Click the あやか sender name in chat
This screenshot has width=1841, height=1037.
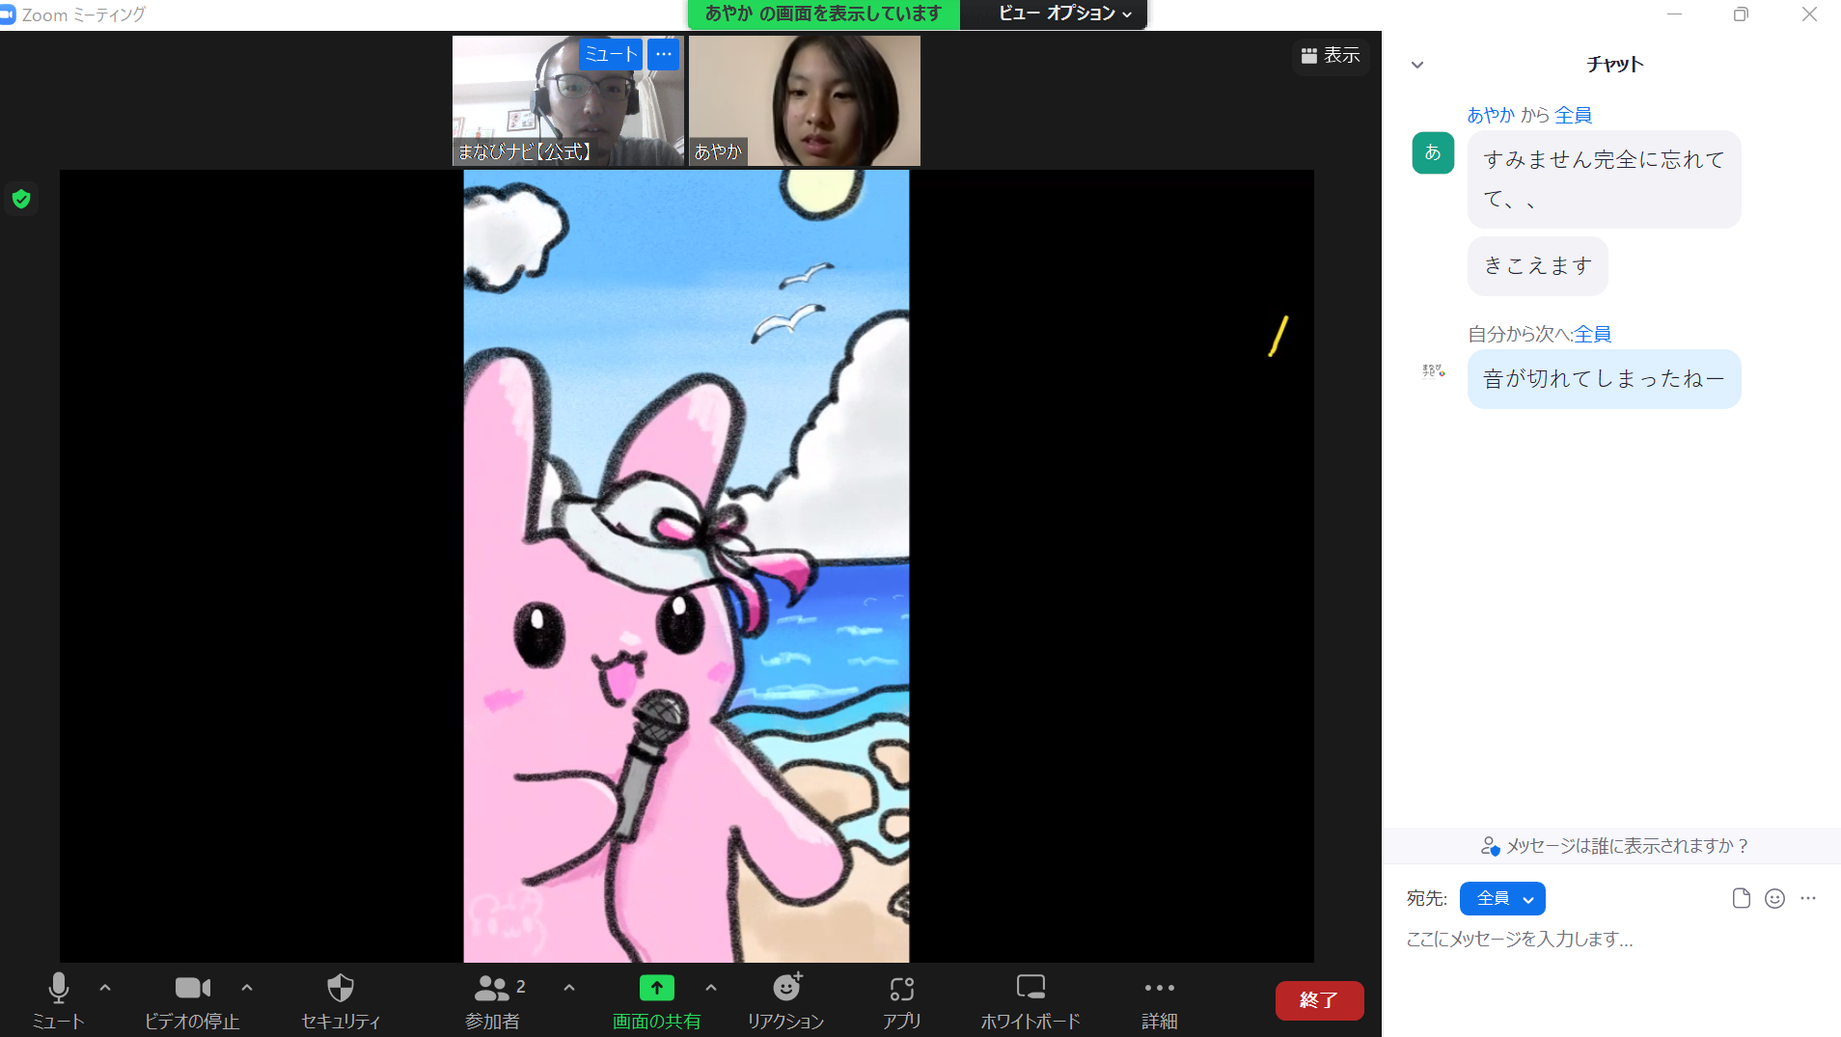(1491, 115)
